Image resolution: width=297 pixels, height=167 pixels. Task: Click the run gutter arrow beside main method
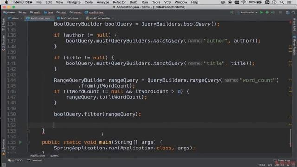pos(20,142)
